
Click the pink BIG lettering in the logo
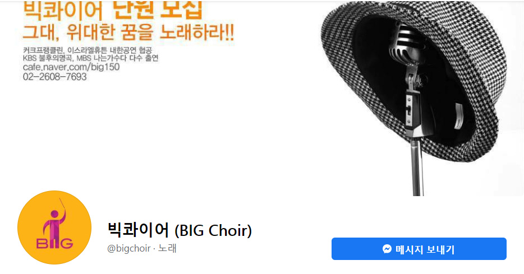point(54,243)
